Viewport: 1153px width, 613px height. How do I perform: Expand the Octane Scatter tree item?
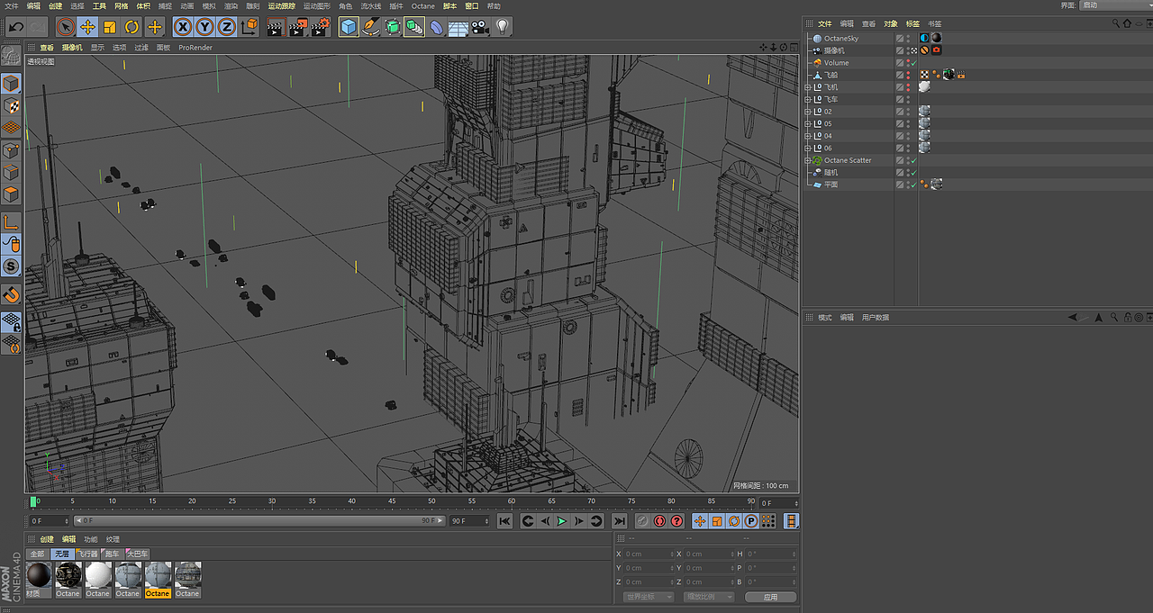808,160
